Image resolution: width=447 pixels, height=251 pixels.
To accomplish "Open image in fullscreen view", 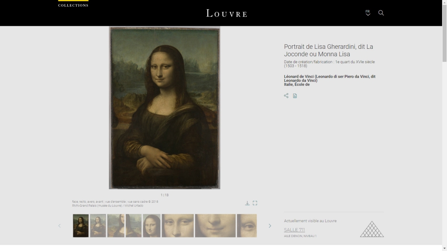I will pyautogui.click(x=255, y=203).
